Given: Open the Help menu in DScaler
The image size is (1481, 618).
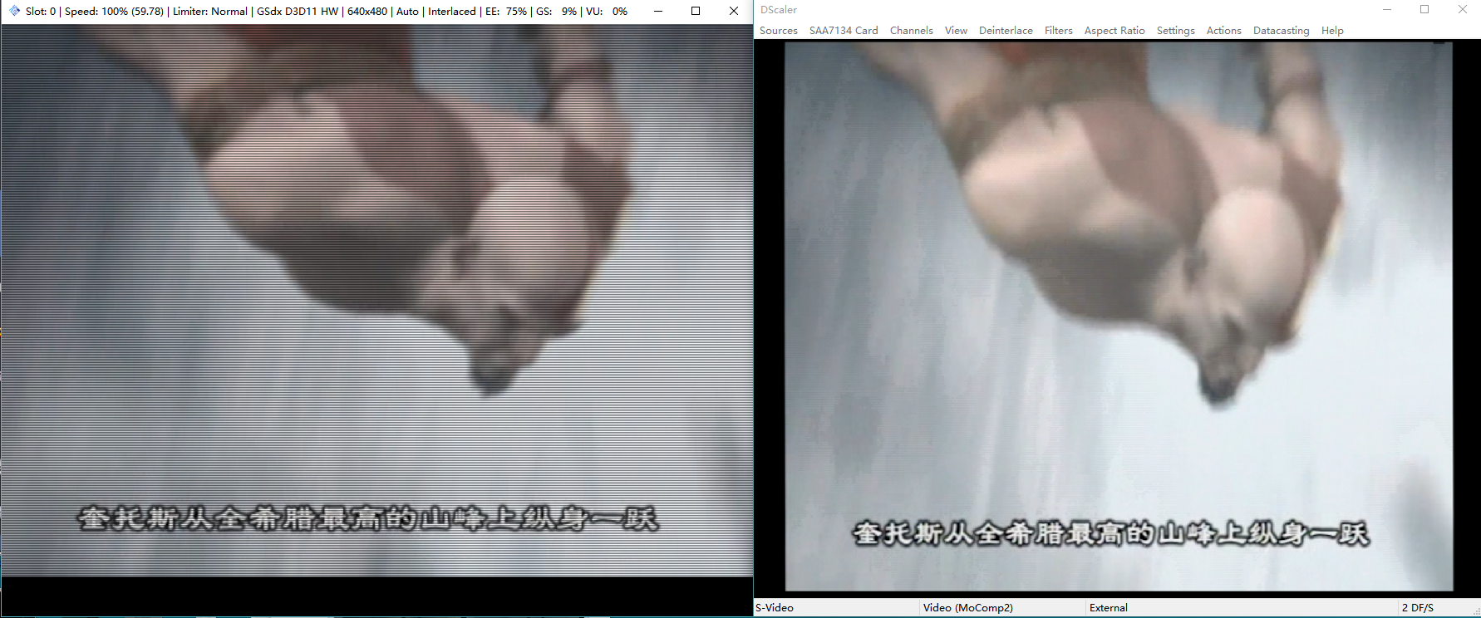Looking at the screenshot, I should tap(1332, 31).
